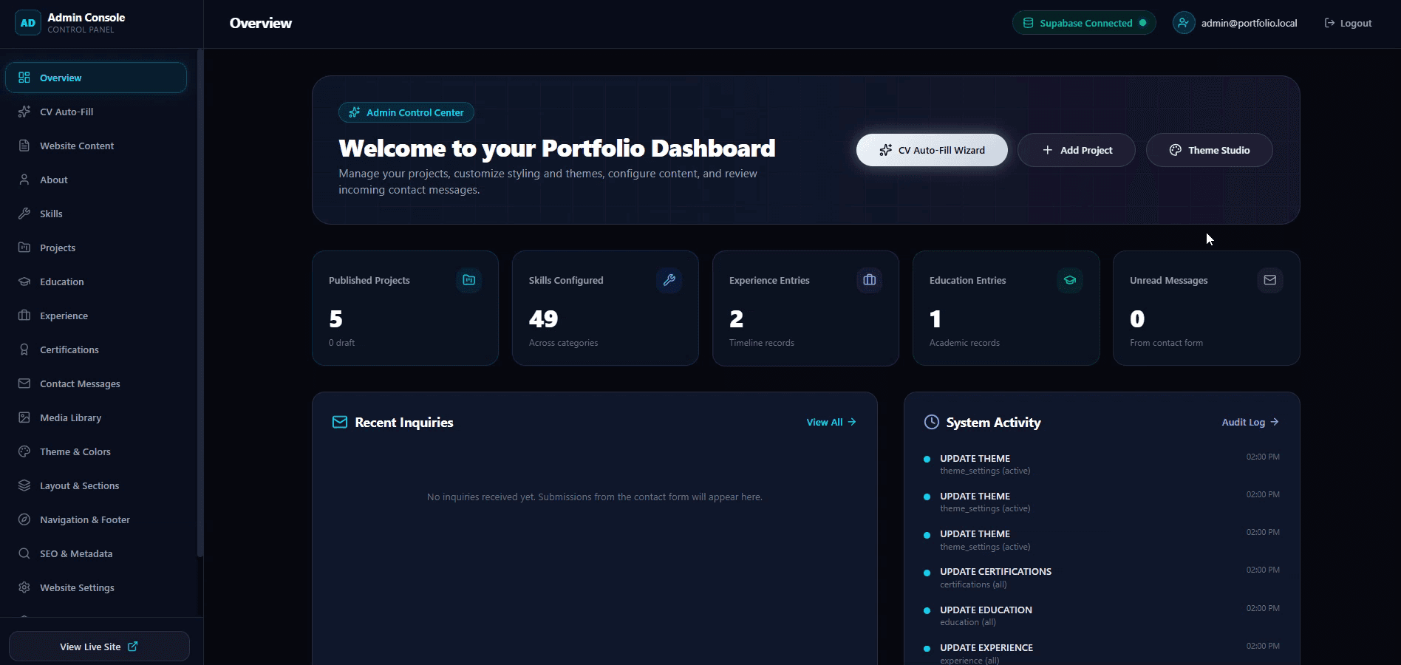Screen dimensions: 1401x665
Task: Click the AD logo badge
Action: (x=28, y=23)
